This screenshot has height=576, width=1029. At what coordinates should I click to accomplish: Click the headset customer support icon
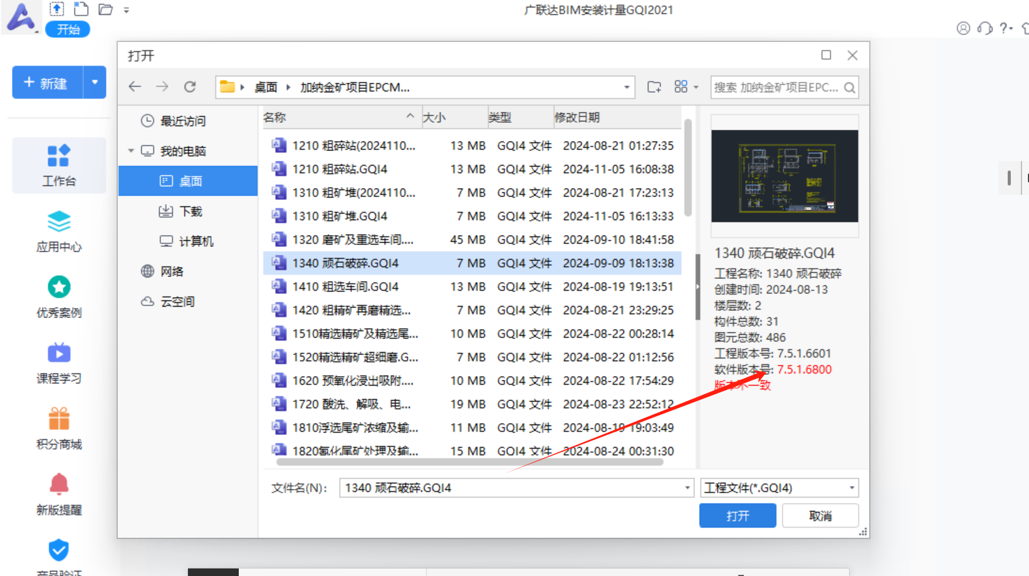985,28
